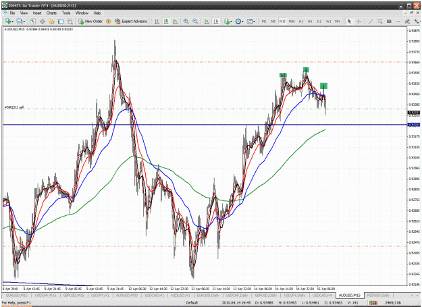Switch chart to Line Chart mode
Viewport: 422px width, 307px height.
point(175,21)
